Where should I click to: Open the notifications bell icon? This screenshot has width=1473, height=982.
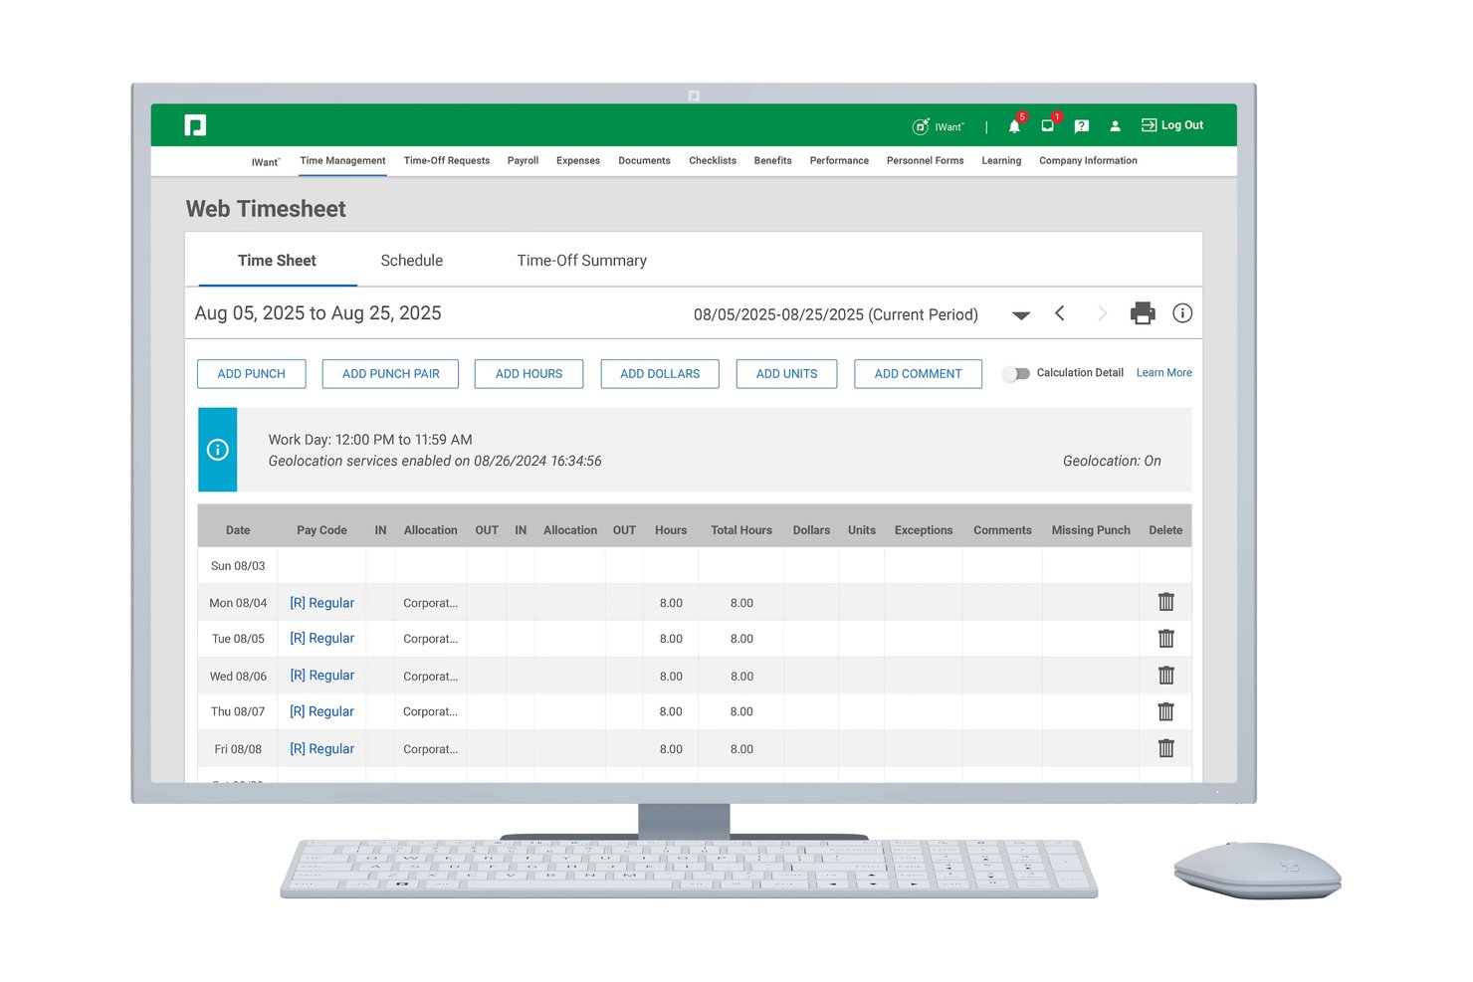1014,126
